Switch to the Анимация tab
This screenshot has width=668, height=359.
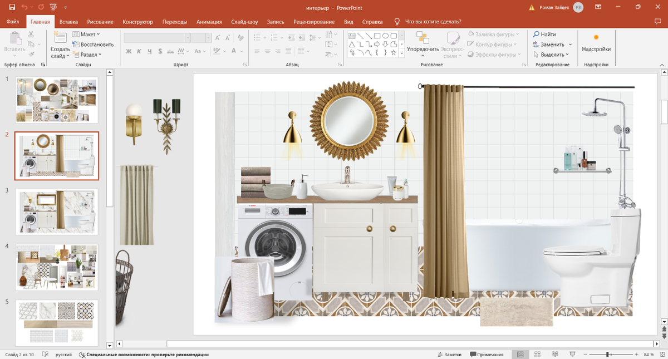209,22
